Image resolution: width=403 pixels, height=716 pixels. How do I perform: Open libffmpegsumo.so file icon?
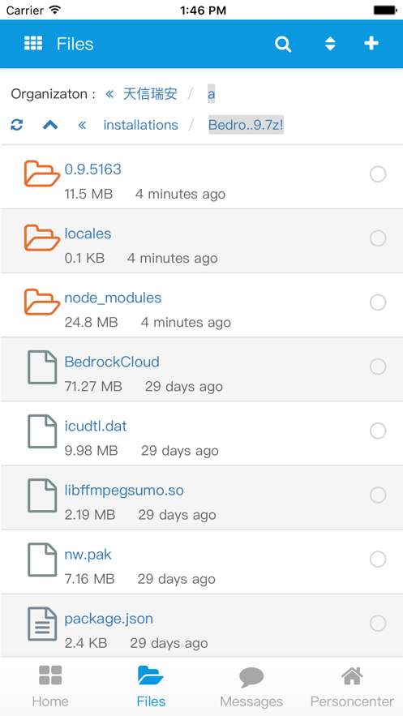(42, 495)
